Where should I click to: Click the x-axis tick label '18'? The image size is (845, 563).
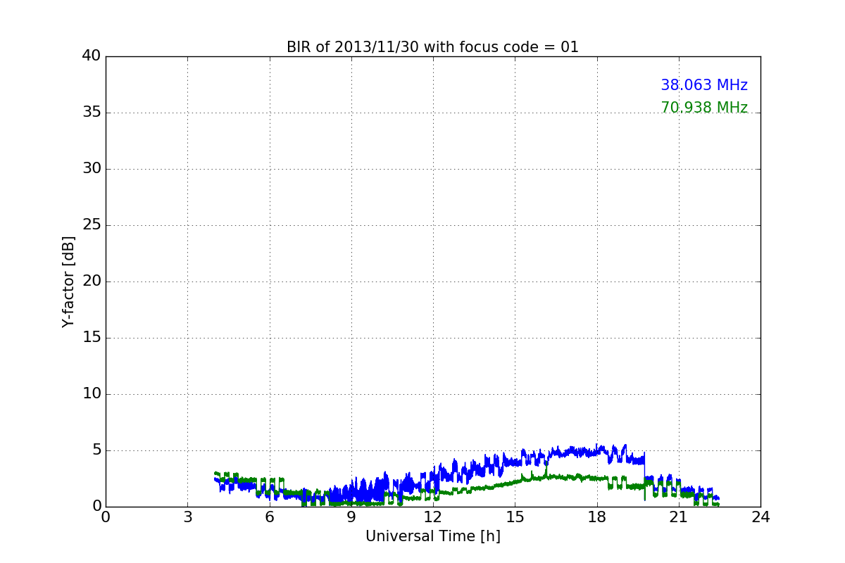tap(597, 518)
